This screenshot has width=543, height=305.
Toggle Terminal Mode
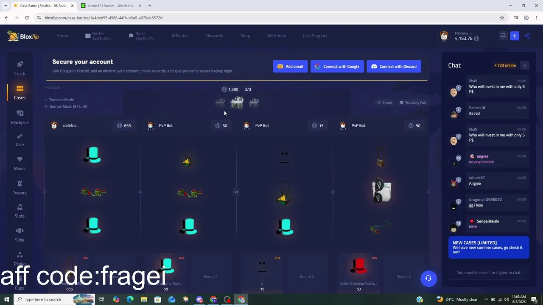59,100
